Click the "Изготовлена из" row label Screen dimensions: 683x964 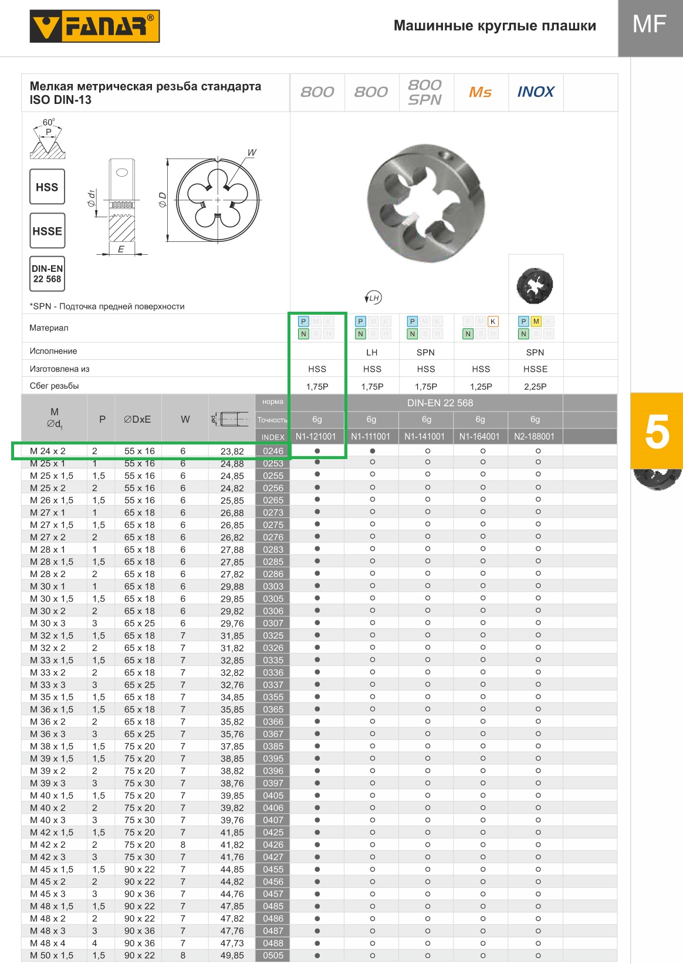click(x=59, y=369)
